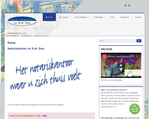149x119 pixels.
Task: Click the notariskantoor mr. R.M. Dom logo
Action: pyautogui.click(x=22, y=21)
